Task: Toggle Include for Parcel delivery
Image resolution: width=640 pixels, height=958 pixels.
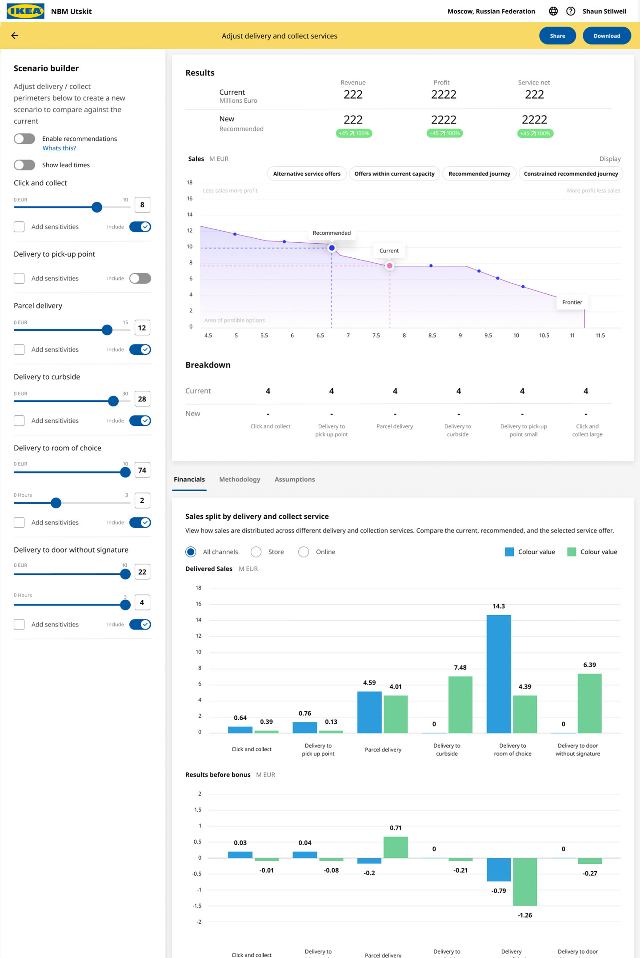Action: [140, 349]
